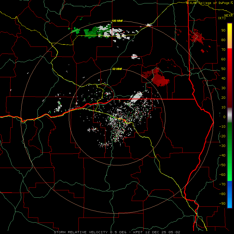Viewport: 234px width, 234px height.
Task: Click the "-20" value on velocity scale
Action: [222, 136]
